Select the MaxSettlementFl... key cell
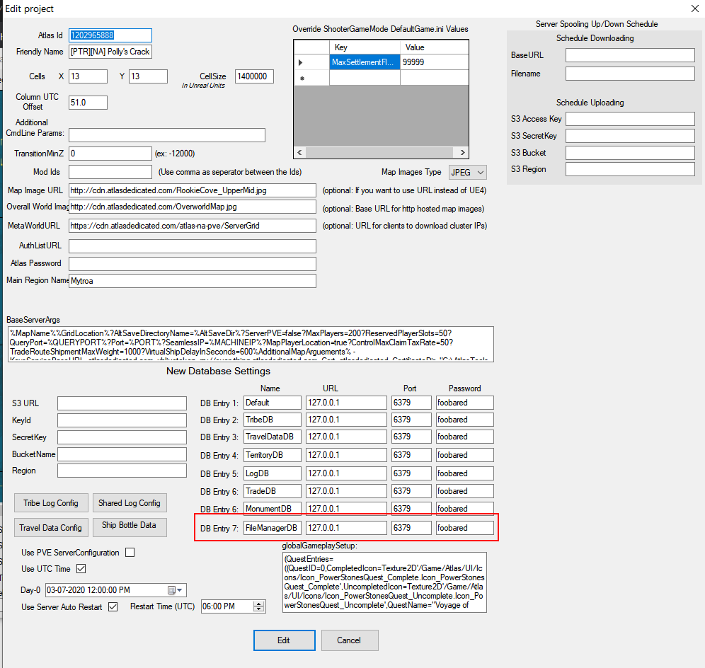 pos(365,62)
